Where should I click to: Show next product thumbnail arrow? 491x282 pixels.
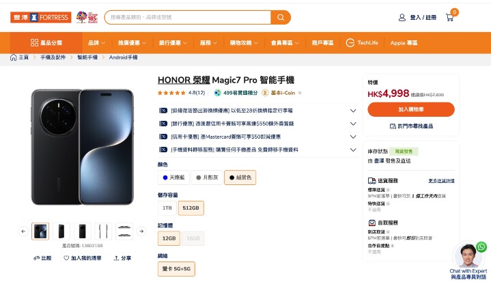(x=141, y=231)
